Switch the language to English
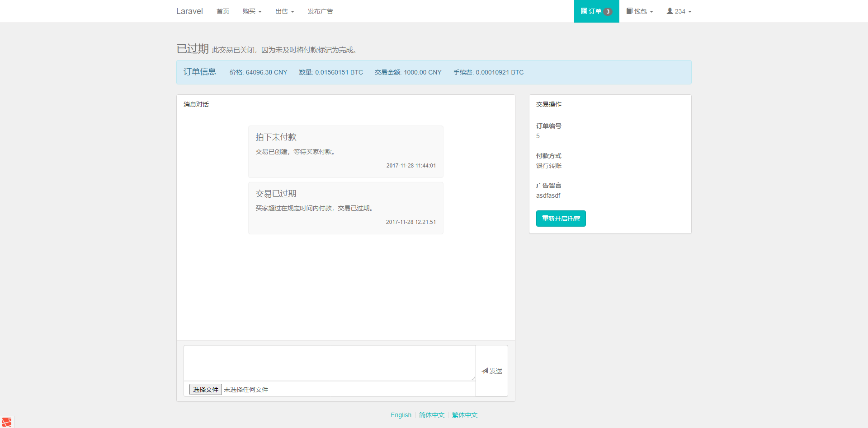The image size is (868, 428). tap(401, 414)
